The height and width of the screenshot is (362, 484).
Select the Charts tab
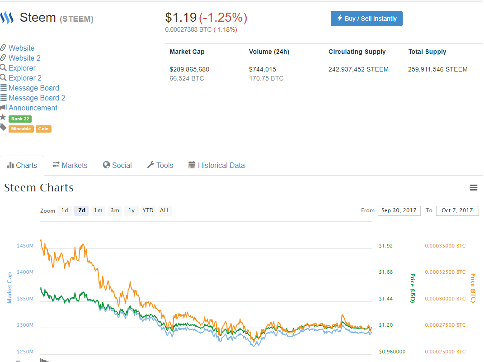tap(22, 165)
